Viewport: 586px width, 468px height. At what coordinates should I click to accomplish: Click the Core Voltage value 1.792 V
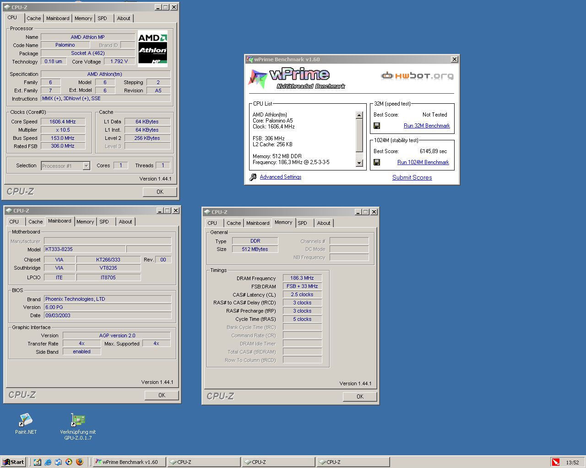[119, 61]
